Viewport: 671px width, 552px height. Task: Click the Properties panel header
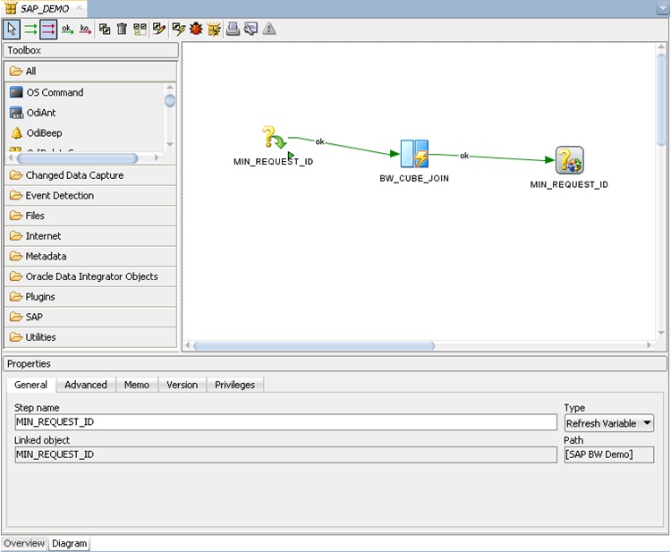335,364
